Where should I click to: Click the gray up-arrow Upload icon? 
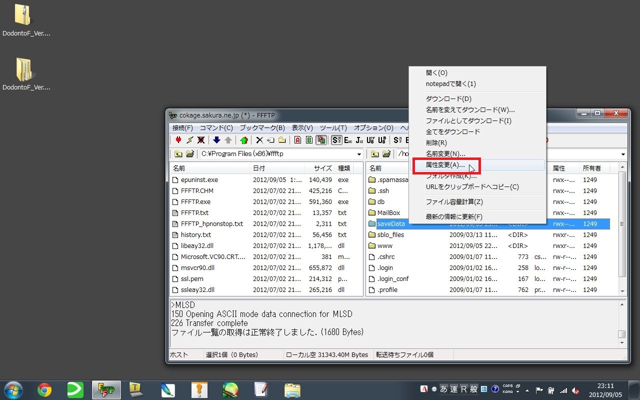pos(228,140)
